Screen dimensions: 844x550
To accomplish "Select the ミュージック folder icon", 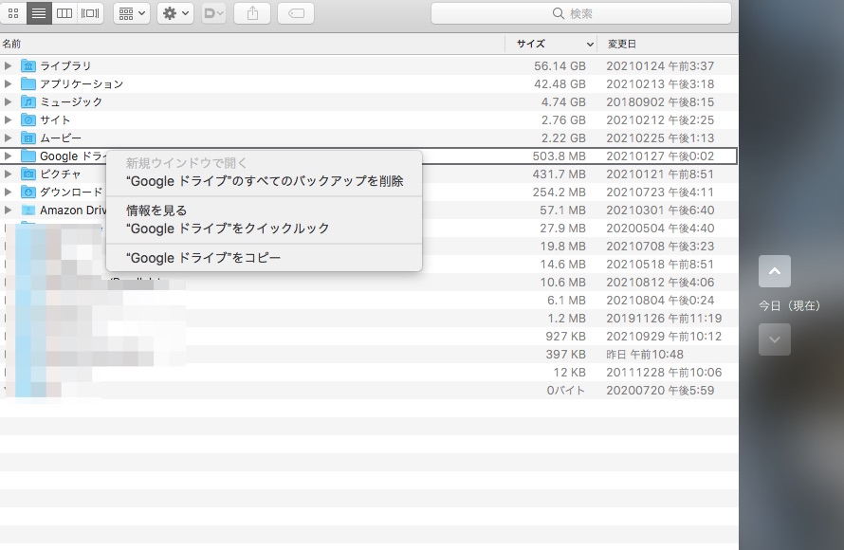I will coord(28,101).
